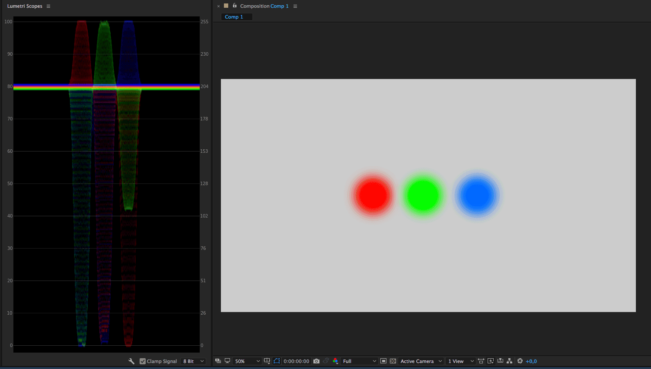Click the current time 0:00:00:00 display
Image resolution: width=651 pixels, height=369 pixels.
297,361
